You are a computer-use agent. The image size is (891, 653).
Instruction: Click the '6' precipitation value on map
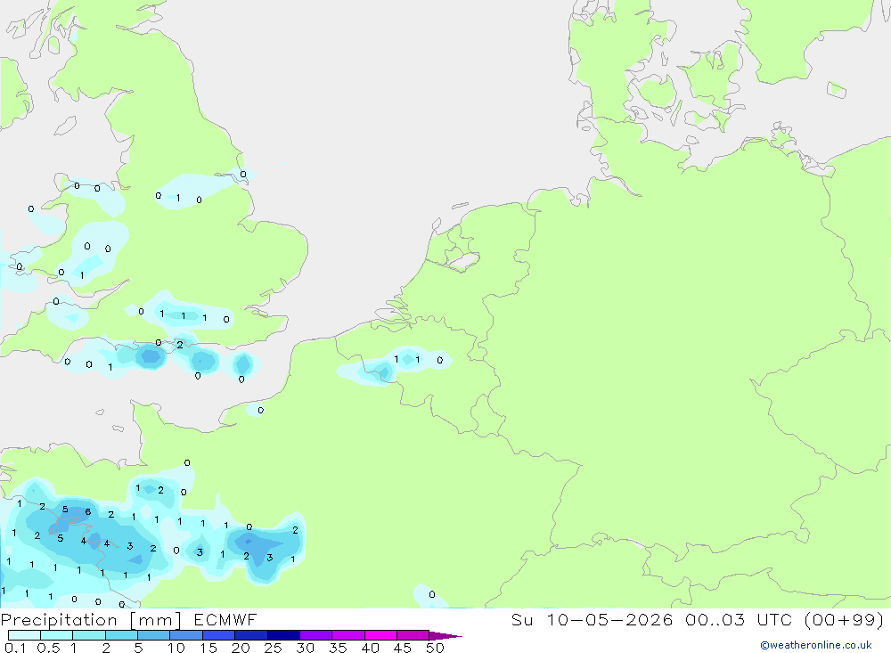coord(88,512)
